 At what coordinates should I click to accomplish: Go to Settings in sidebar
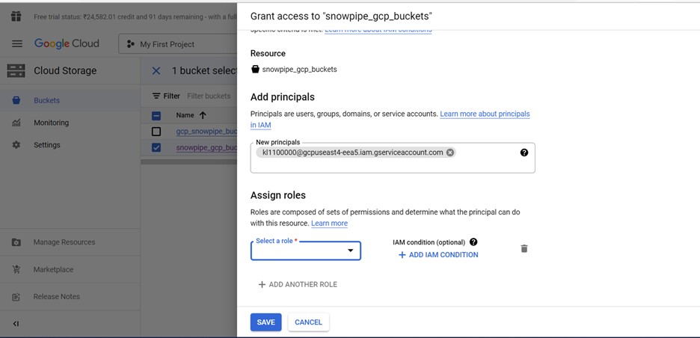46,145
